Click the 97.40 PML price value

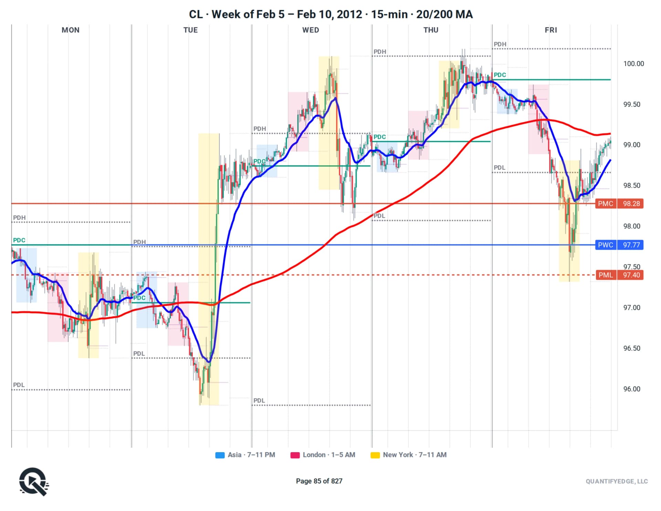point(631,275)
